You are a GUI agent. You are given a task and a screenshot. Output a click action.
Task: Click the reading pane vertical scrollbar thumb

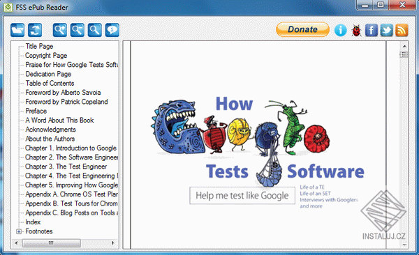tap(404, 54)
